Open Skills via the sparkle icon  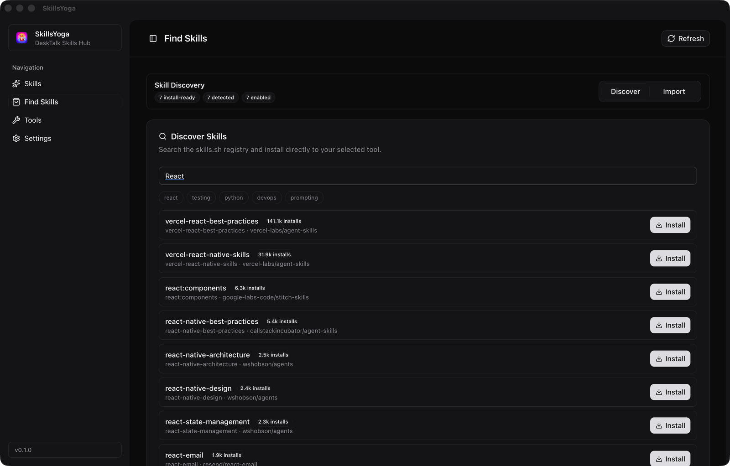click(x=16, y=84)
